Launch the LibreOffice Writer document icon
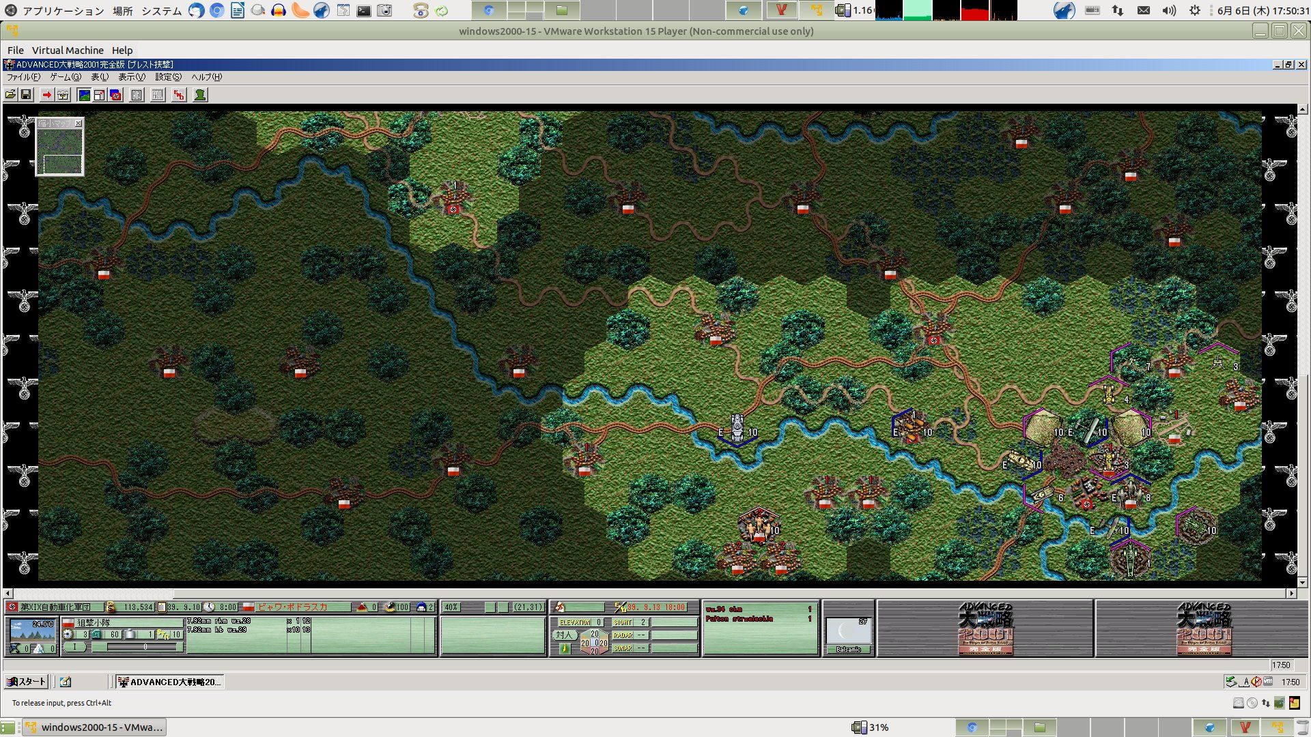This screenshot has width=1311, height=737. [x=238, y=11]
